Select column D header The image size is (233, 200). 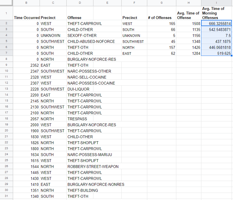[80, 3]
